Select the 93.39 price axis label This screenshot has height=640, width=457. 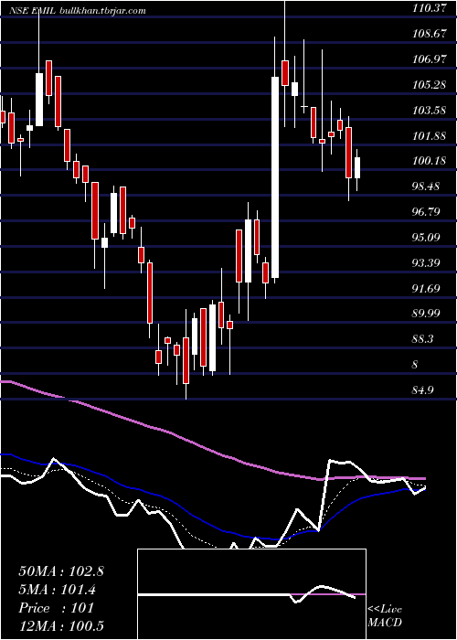pyautogui.click(x=426, y=263)
